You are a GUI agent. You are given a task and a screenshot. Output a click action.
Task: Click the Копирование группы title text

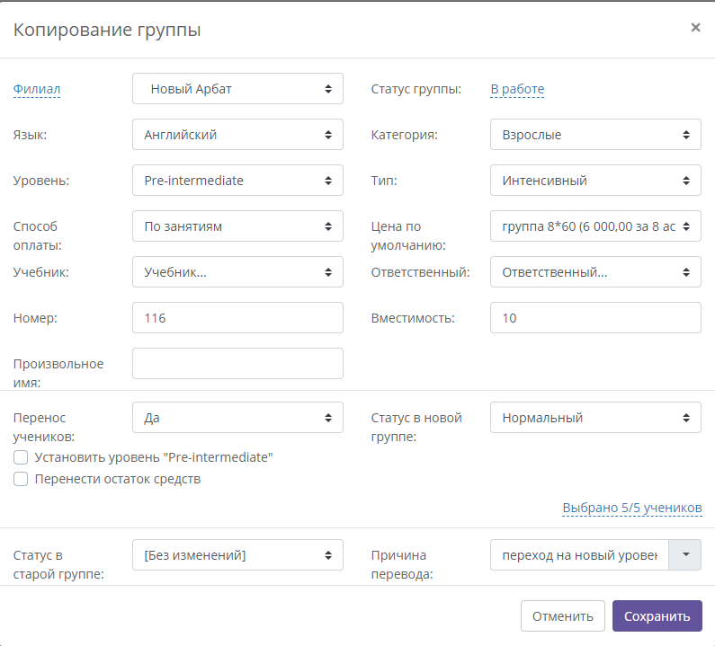pos(107,30)
